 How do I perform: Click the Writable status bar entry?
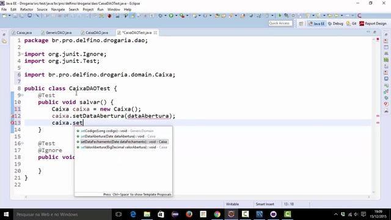pyautogui.click(x=232, y=204)
